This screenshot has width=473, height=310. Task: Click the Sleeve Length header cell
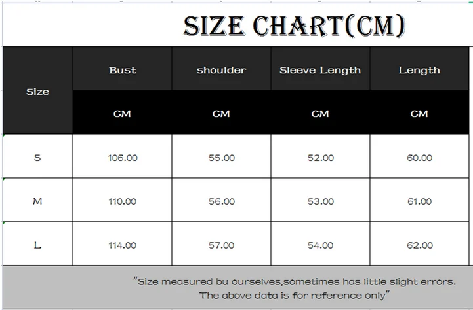coord(320,69)
